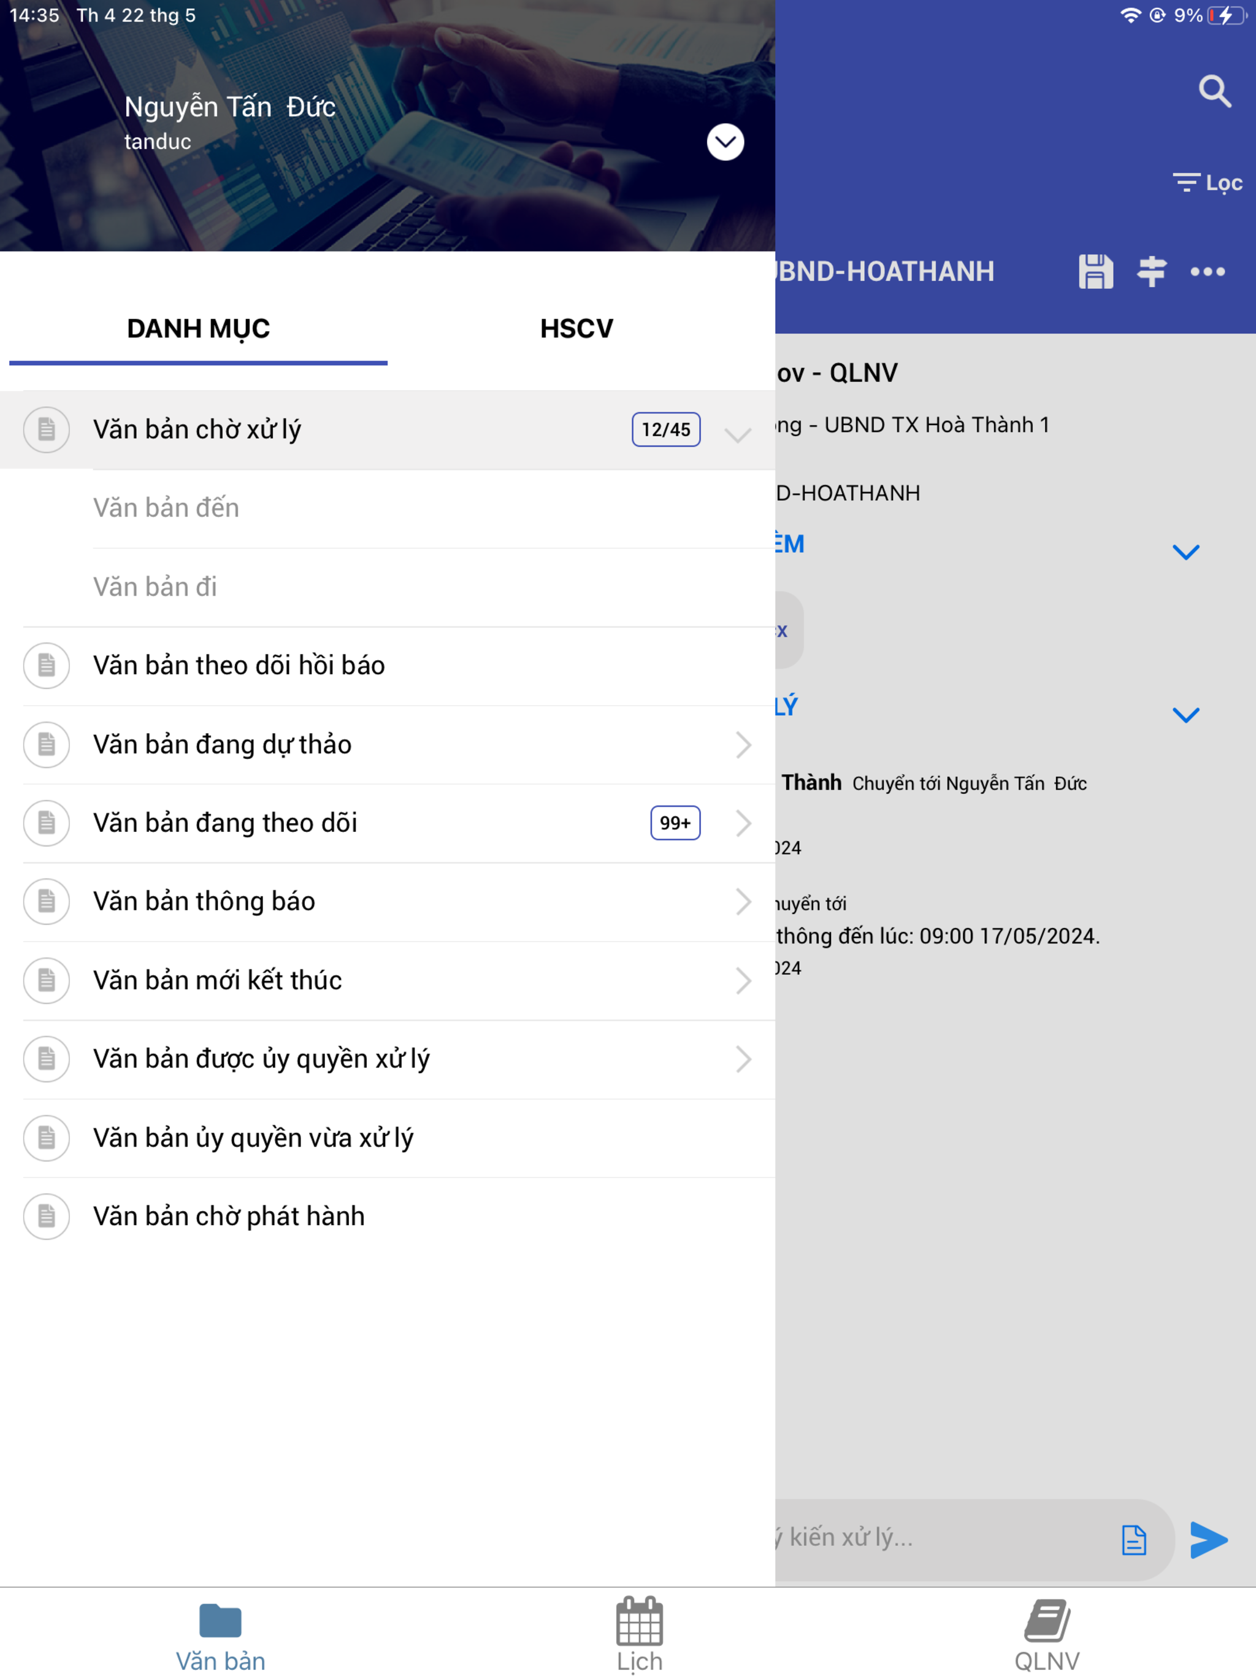This screenshot has width=1256, height=1676.
Task: Click document icon of Văn bản ủy quyền vừa xử lý
Action: coord(46,1138)
